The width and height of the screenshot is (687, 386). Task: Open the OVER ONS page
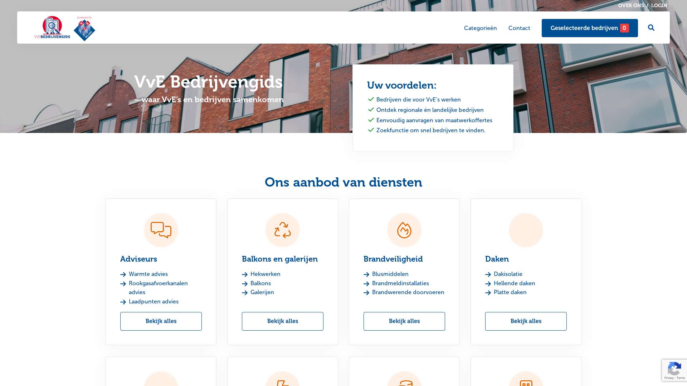click(631, 5)
